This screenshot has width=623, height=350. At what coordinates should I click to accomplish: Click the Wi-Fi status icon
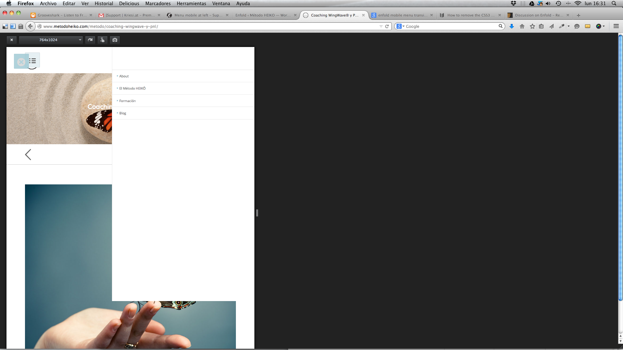(x=578, y=3)
